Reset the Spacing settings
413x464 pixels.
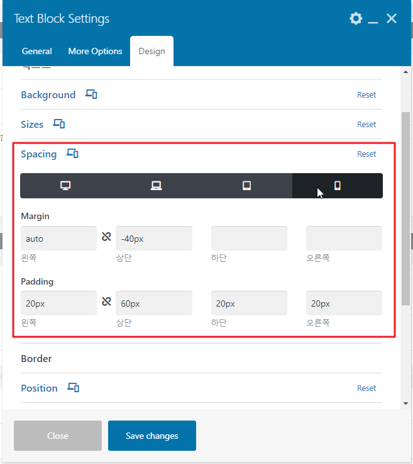pyautogui.click(x=366, y=154)
